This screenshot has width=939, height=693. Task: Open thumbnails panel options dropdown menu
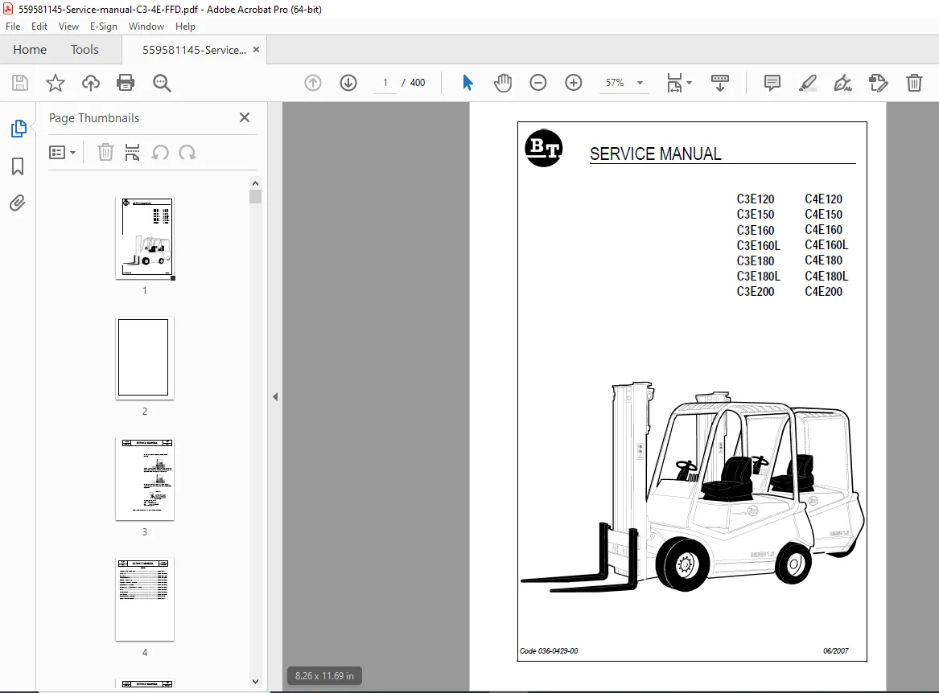click(62, 153)
